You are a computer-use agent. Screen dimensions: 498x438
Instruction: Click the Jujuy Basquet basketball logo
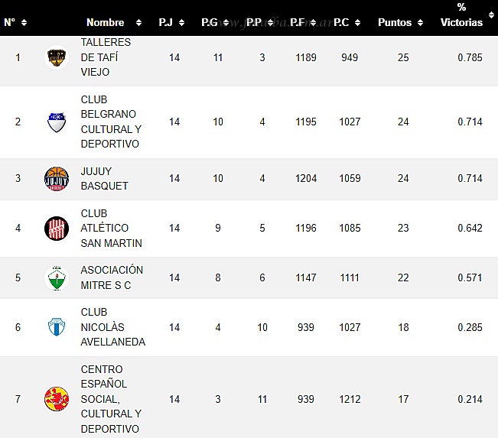(57, 179)
